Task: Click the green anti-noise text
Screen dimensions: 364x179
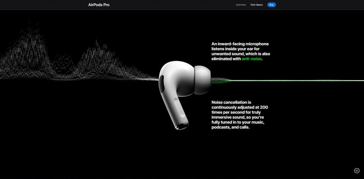Action: 251,59
